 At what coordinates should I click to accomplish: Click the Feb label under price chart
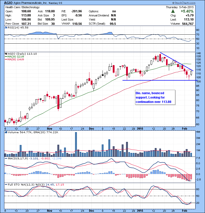pos(184,129)
